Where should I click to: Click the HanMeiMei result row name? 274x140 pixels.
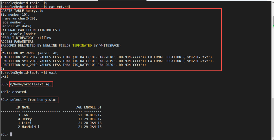click(30, 127)
